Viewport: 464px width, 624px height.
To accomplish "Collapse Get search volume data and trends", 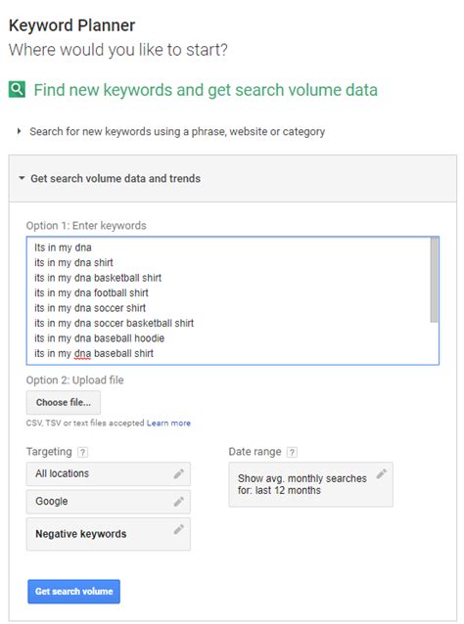I will coord(22,178).
